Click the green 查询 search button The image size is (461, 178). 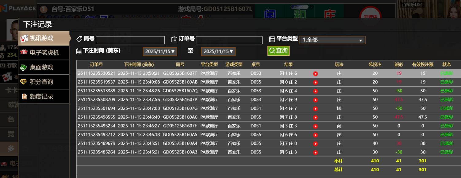pyautogui.click(x=278, y=51)
